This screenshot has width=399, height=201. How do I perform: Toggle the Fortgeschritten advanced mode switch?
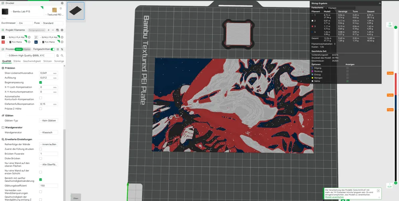pos(53,49)
